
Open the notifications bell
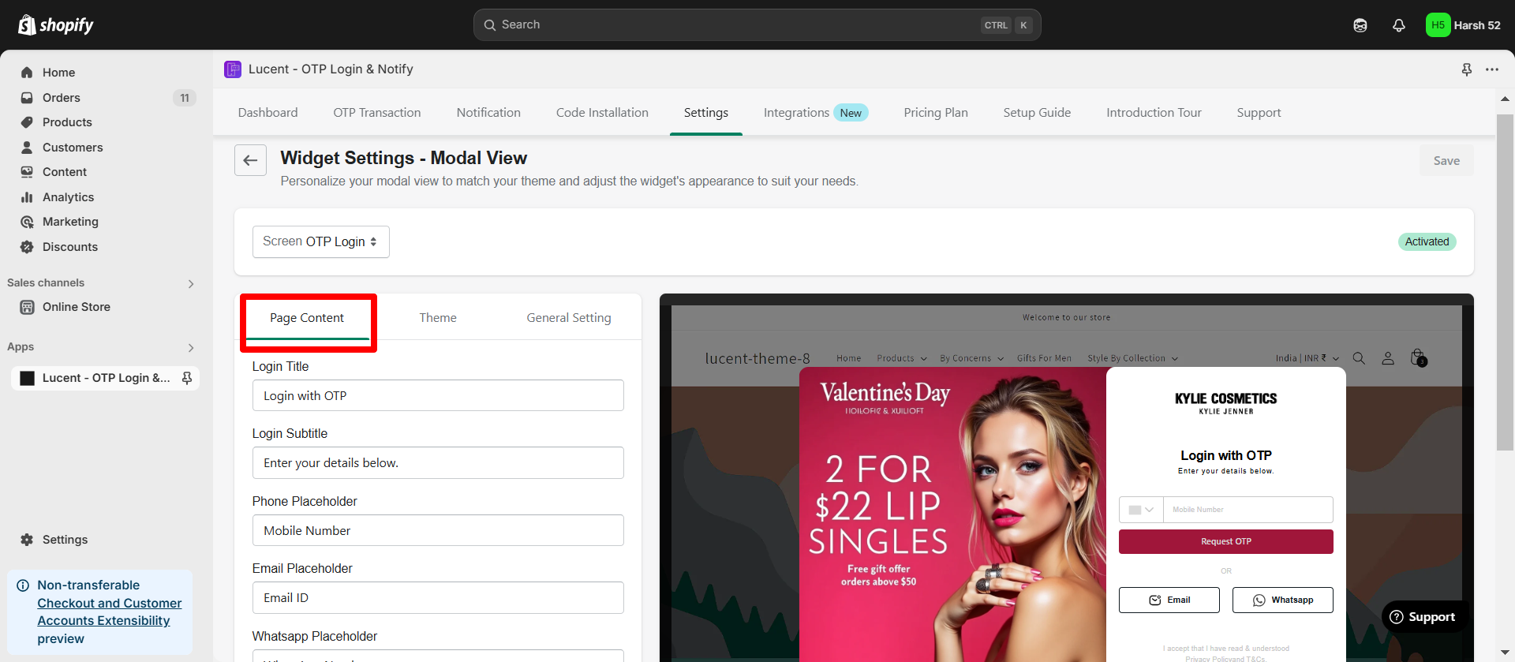point(1399,25)
